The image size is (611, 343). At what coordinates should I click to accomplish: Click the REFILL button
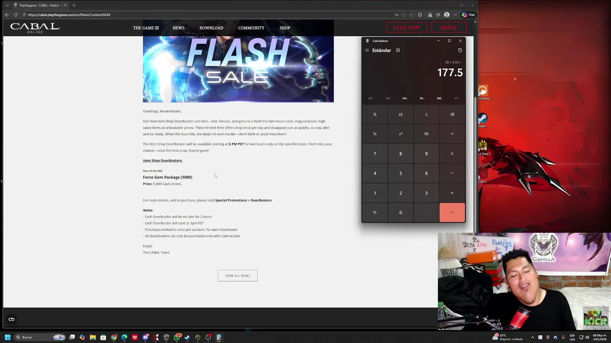pos(449,28)
